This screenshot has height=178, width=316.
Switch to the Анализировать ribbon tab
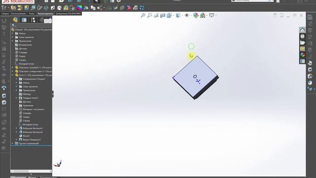coord(45,14)
